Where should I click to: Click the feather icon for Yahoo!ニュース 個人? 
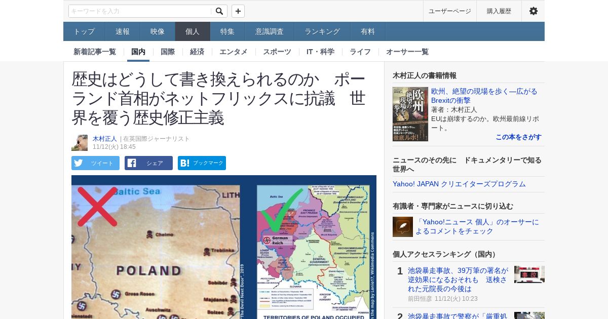point(403,227)
